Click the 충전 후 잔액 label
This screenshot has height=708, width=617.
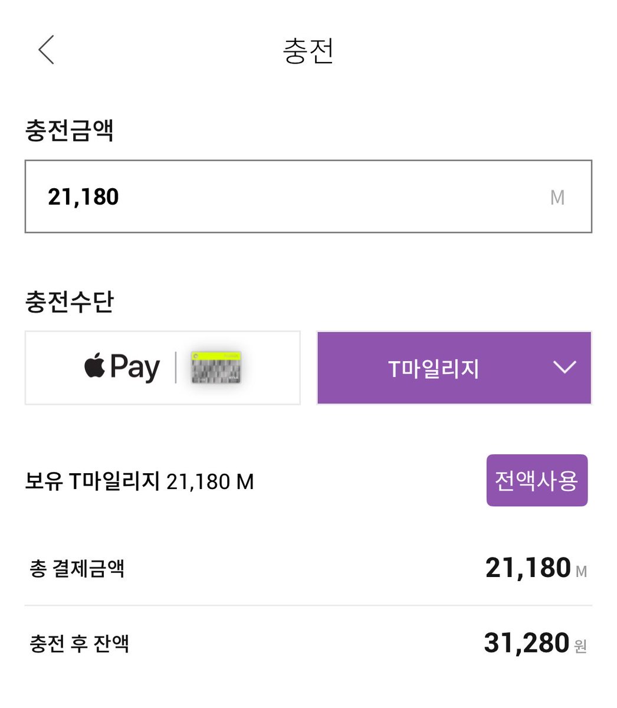point(80,643)
